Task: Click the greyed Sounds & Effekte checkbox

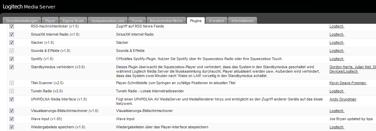Action: (x=12, y=51)
